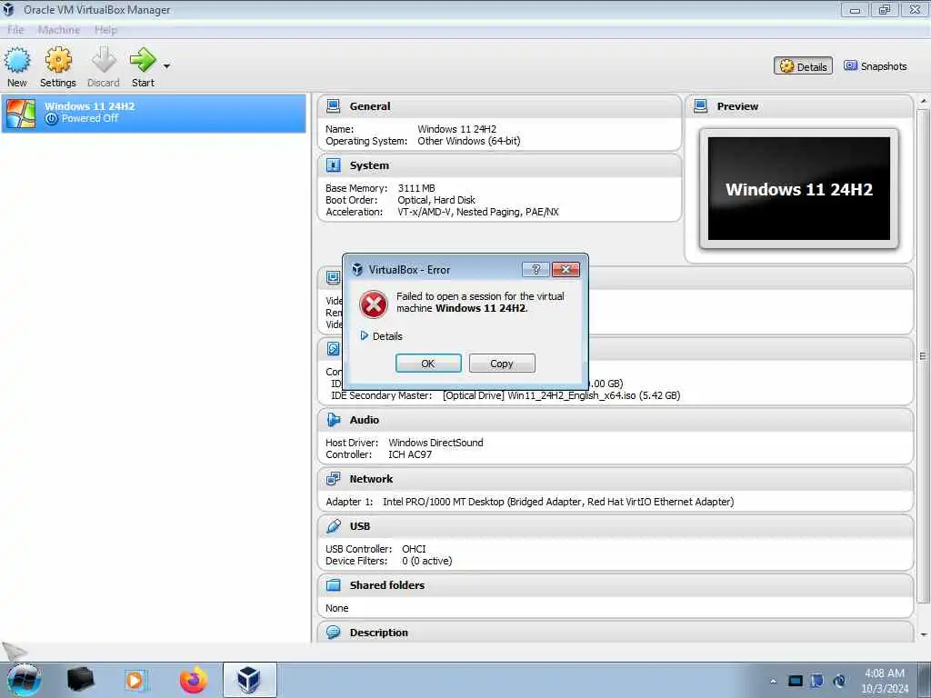The image size is (931, 698).
Task: Open the USB section header link
Action: 360,526
